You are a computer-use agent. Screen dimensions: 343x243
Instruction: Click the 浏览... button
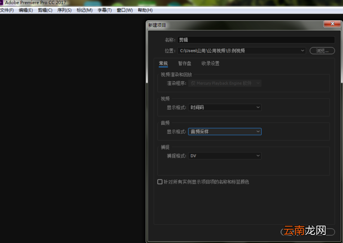pyautogui.click(x=322, y=51)
